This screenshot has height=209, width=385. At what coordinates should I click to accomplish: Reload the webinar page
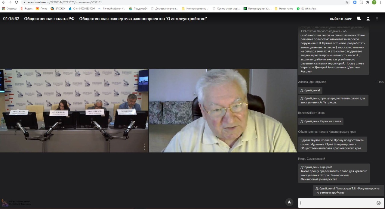coord(17,2)
